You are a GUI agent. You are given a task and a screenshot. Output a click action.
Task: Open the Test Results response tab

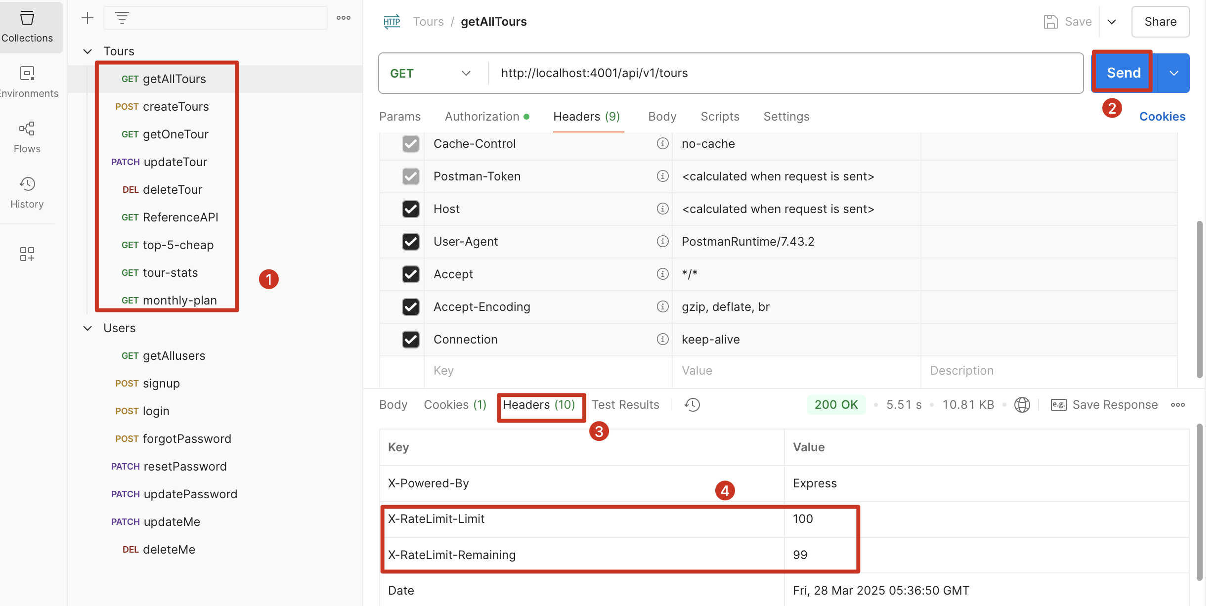pos(625,405)
